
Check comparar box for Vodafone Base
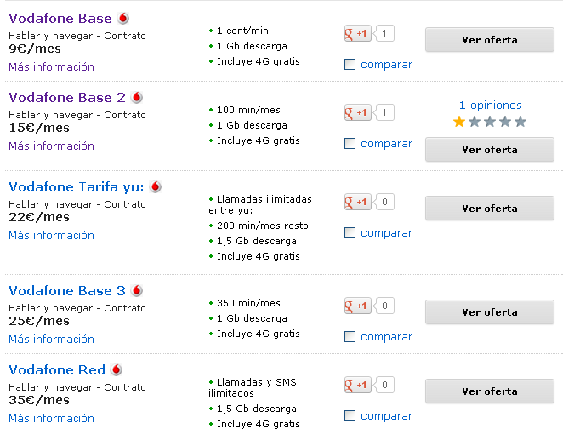(x=350, y=65)
